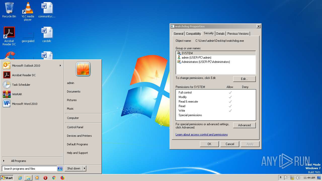Click the Start button
This screenshot has height=181, width=322.
7,178
